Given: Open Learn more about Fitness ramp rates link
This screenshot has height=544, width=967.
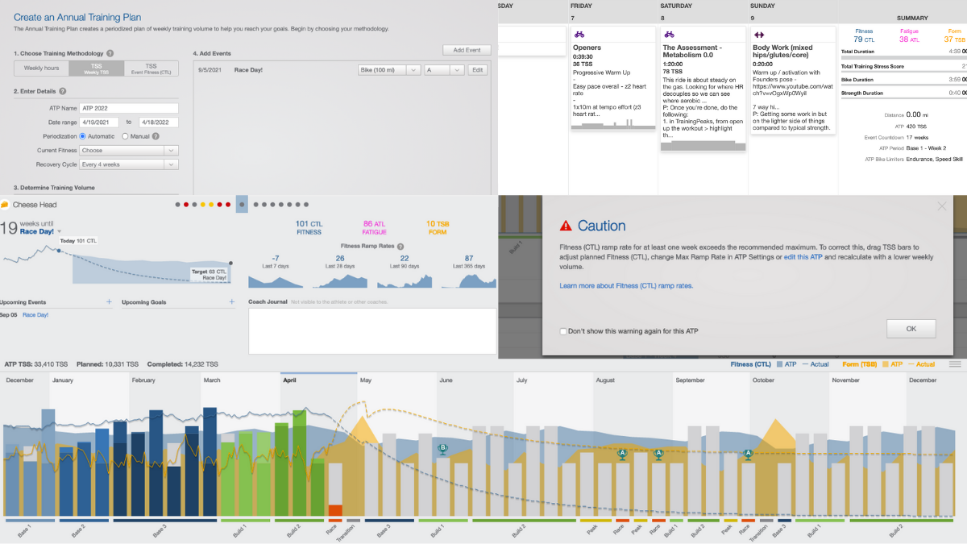Looking at the screenshot, I should pyautogui.click(x=626, y=285).
